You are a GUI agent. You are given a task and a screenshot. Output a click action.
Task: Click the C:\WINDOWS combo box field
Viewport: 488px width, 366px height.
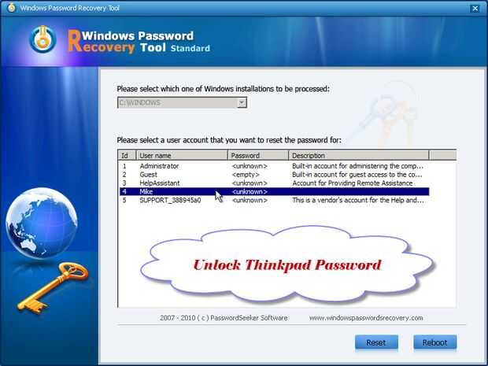click(x=182, y=102)
